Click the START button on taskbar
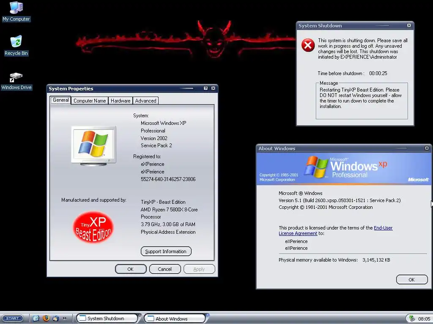 tap(12, 318)
